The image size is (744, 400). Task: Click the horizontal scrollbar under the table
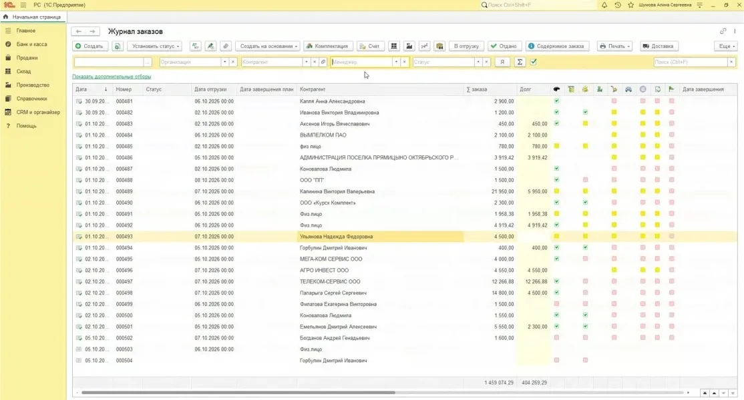click(x=238, y=393)
